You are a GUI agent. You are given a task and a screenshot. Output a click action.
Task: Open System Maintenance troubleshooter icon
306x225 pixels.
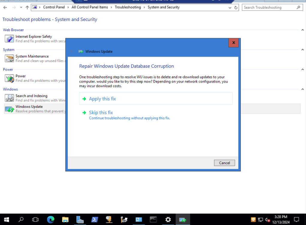(x=9, y=58)
